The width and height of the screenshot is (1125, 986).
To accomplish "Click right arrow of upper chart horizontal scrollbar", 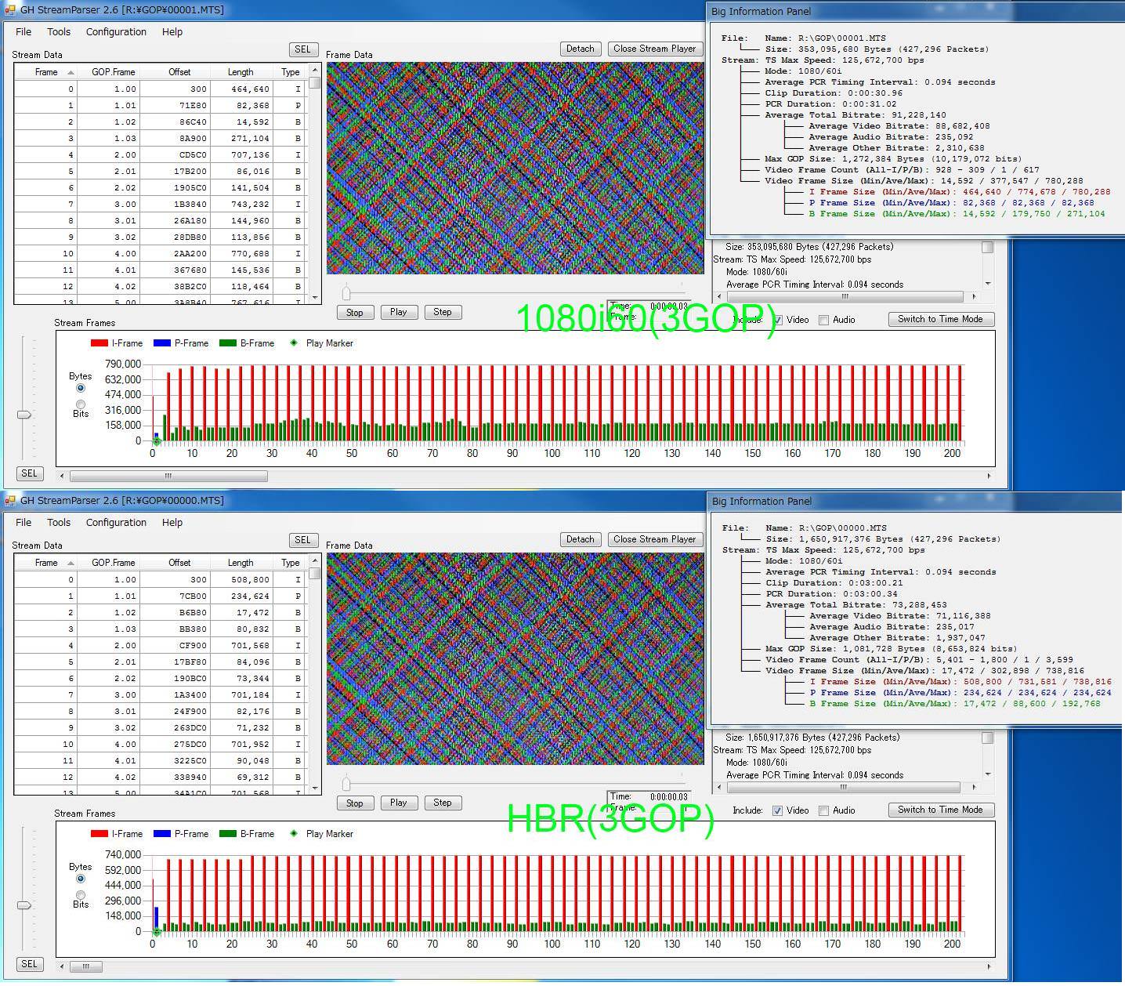I will tap(988, 476).
